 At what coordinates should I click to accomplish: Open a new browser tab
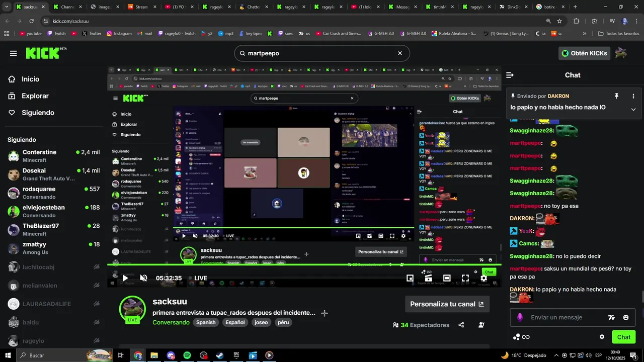tap(575, 7)
